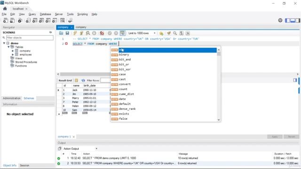Create a new schema toolbar icon

[x=28, y=20]
